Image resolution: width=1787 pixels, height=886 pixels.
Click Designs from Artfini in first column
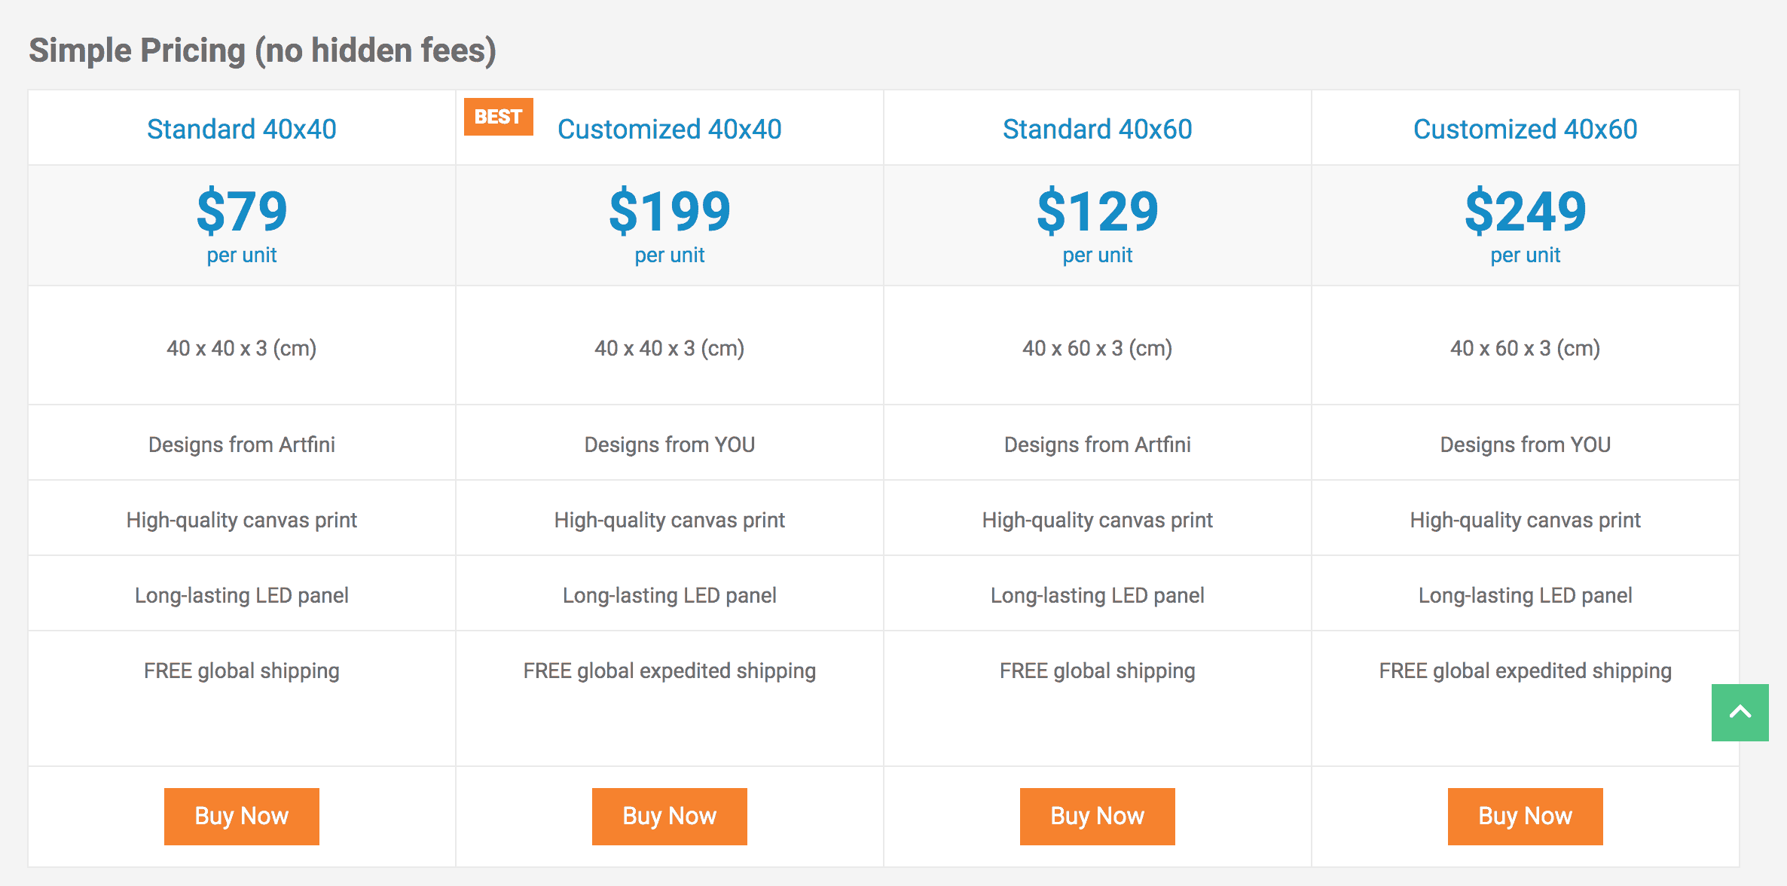click(241, 445)
